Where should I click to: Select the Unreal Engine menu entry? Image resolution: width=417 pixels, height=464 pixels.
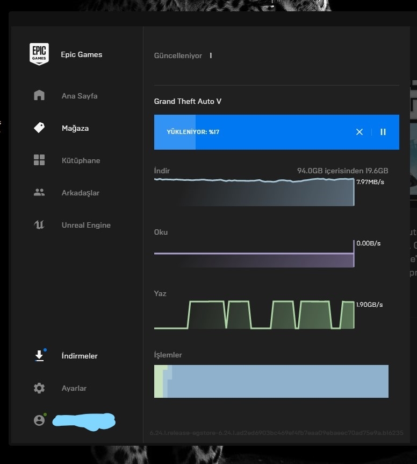(x=86, y=225)
